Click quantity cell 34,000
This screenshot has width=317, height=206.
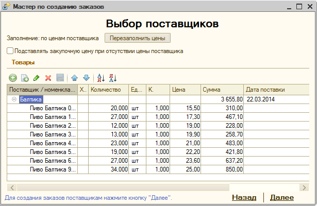tap(108, 169)
